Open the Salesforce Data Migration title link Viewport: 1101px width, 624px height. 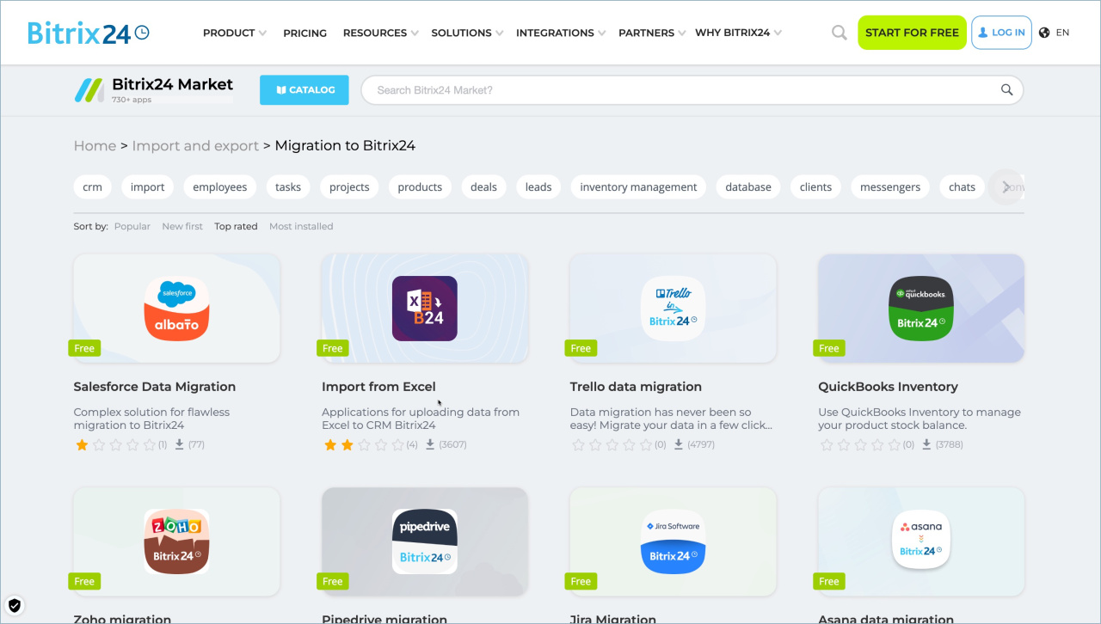(155, 387)
